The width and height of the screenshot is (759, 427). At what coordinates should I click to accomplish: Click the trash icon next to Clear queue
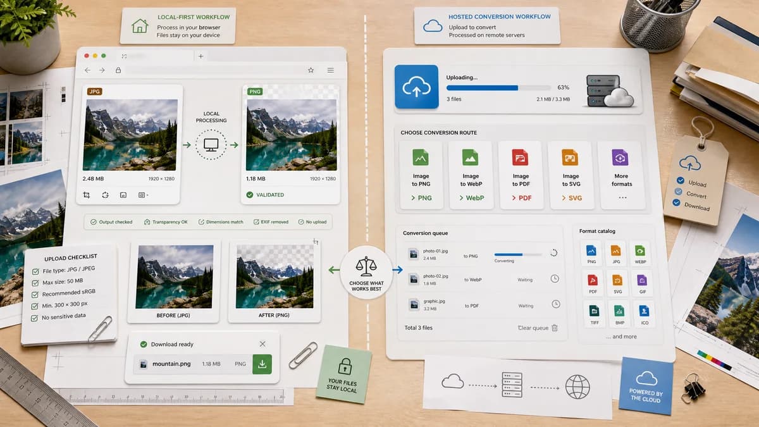click(555, 328)
